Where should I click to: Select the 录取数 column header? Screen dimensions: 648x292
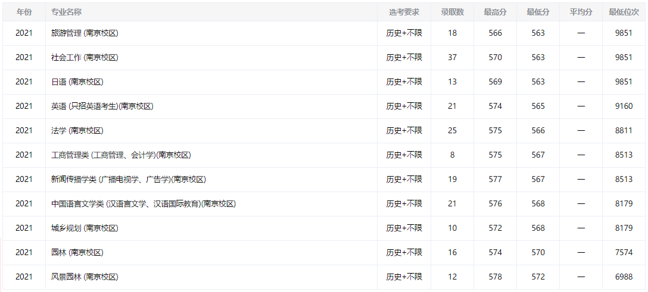tap(452, 12)
